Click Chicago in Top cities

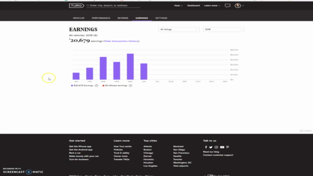(x=148, y=153)
